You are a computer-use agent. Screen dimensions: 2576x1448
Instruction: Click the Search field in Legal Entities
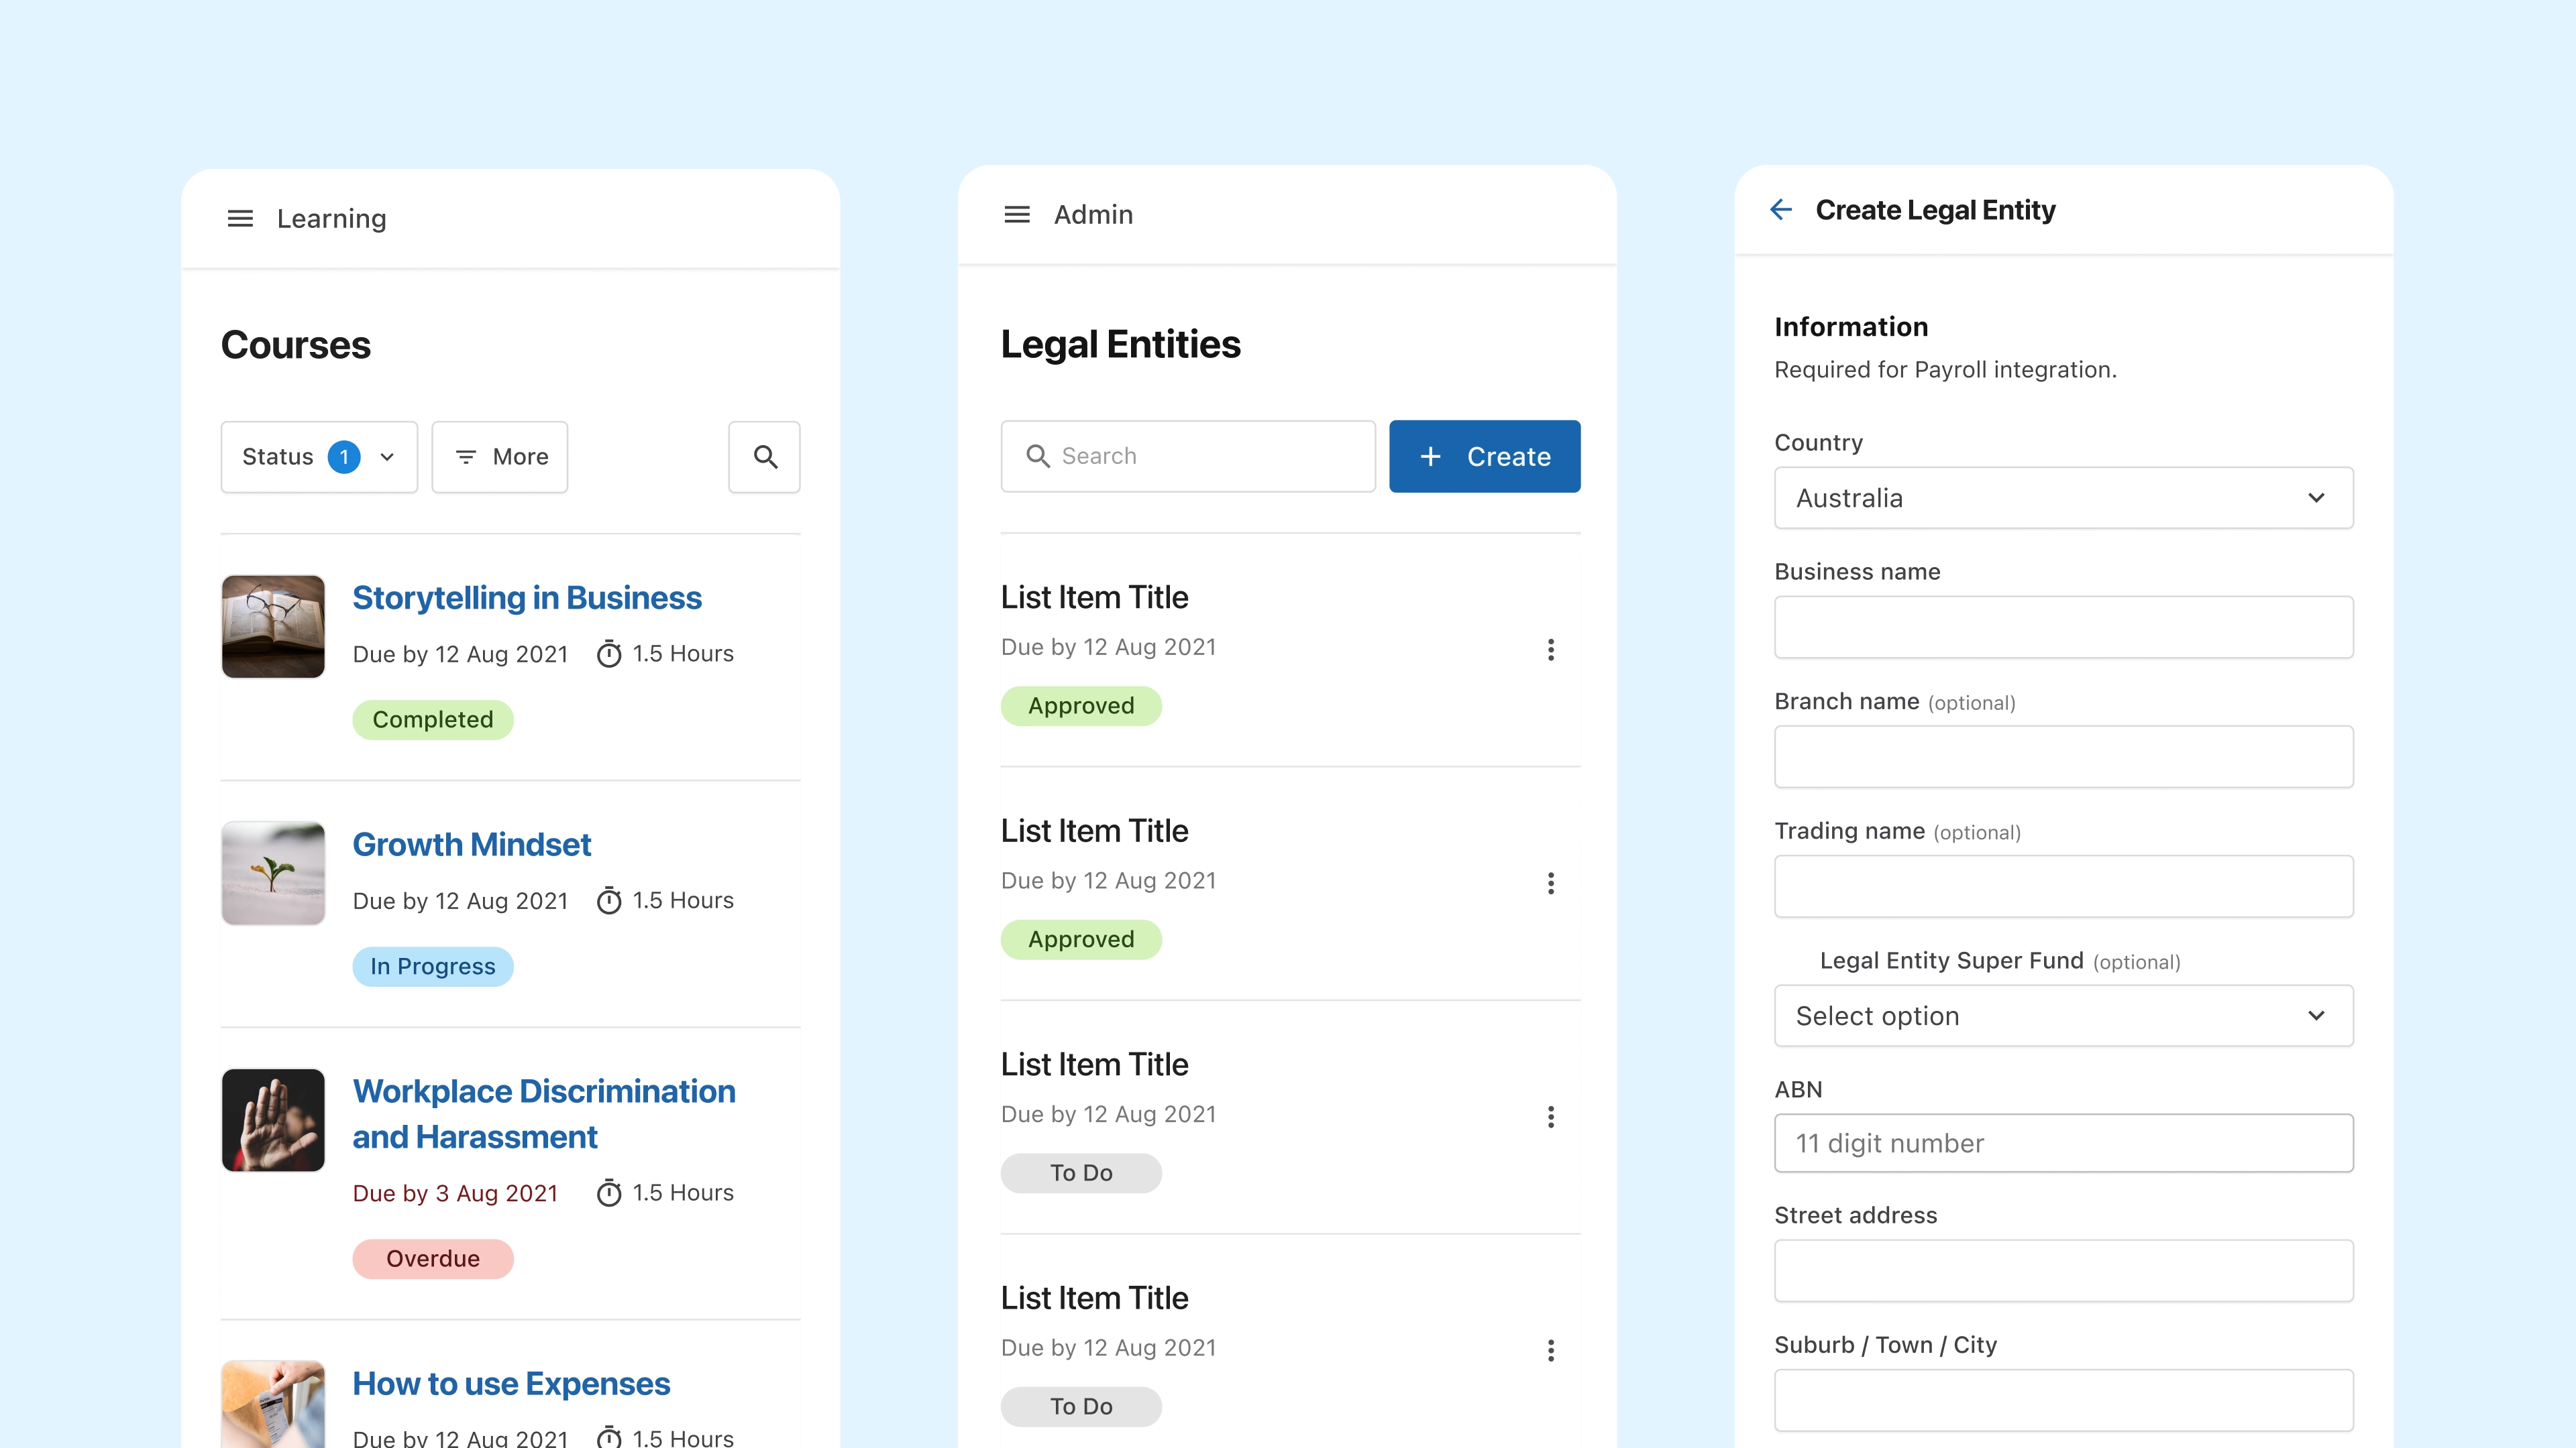pyautogui.click(x=1188, y=456)
